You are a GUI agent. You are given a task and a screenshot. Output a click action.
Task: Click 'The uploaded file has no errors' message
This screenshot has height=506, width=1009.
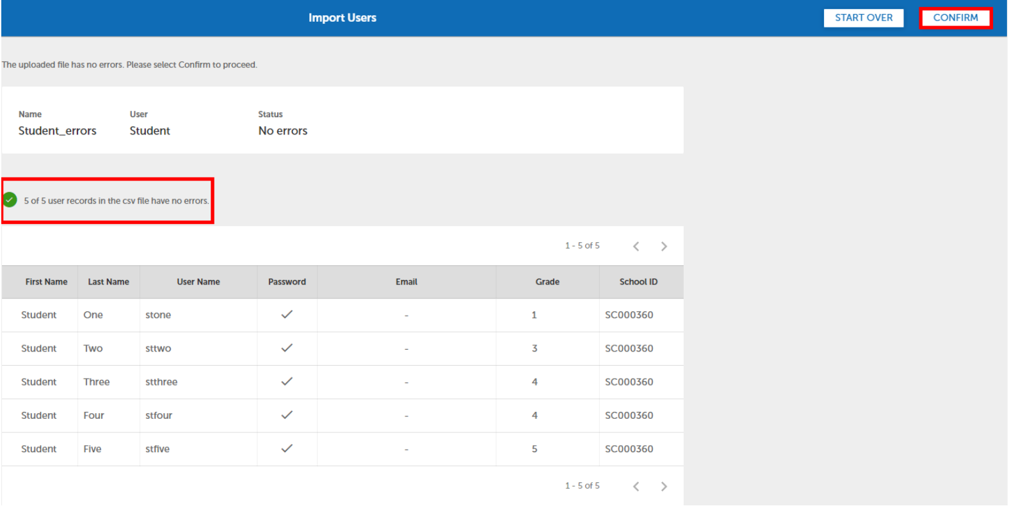tap(129, 65)
